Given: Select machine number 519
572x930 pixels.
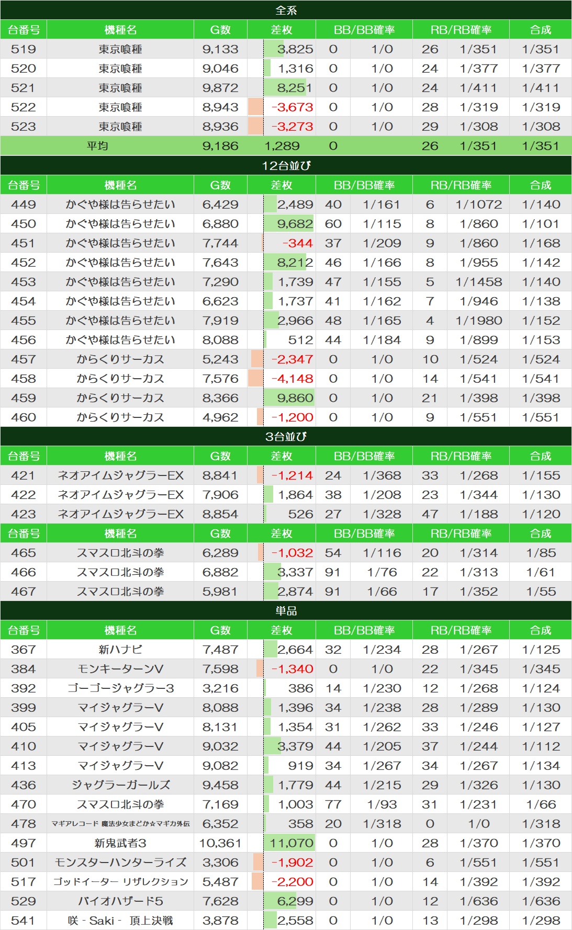Looking at the screenshot, I should (24, 49).
